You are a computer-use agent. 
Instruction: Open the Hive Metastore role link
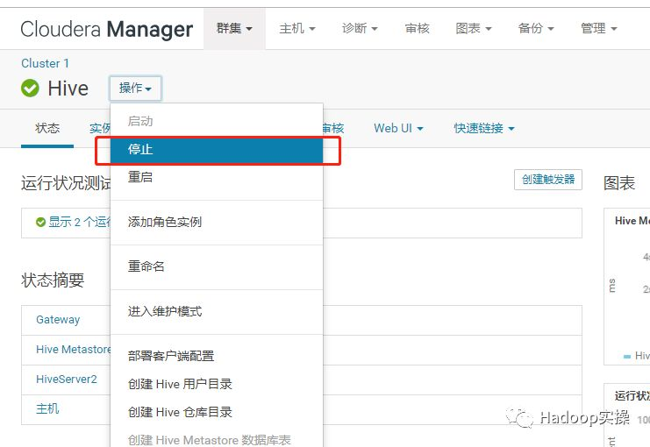coord(74,349)
